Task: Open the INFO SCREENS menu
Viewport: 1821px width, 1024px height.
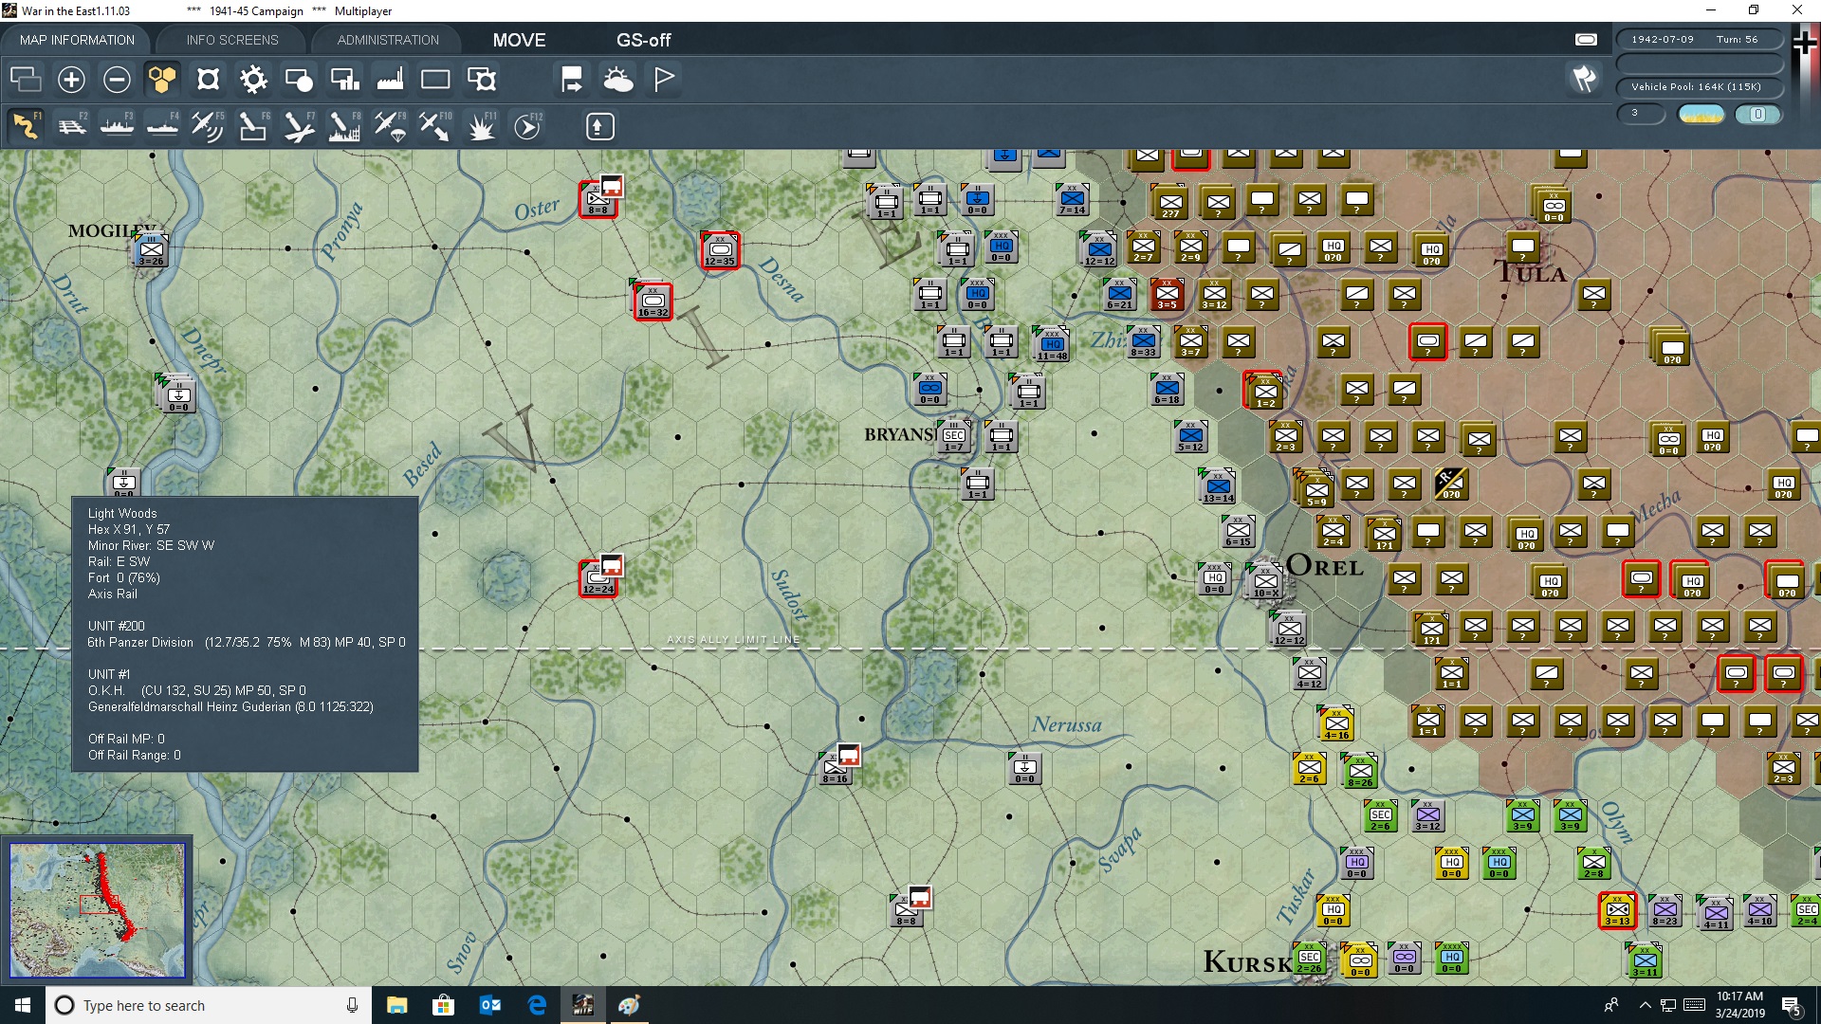Action: (230, 40)
